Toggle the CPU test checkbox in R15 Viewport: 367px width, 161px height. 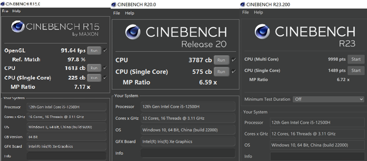[x=105, y=68]
